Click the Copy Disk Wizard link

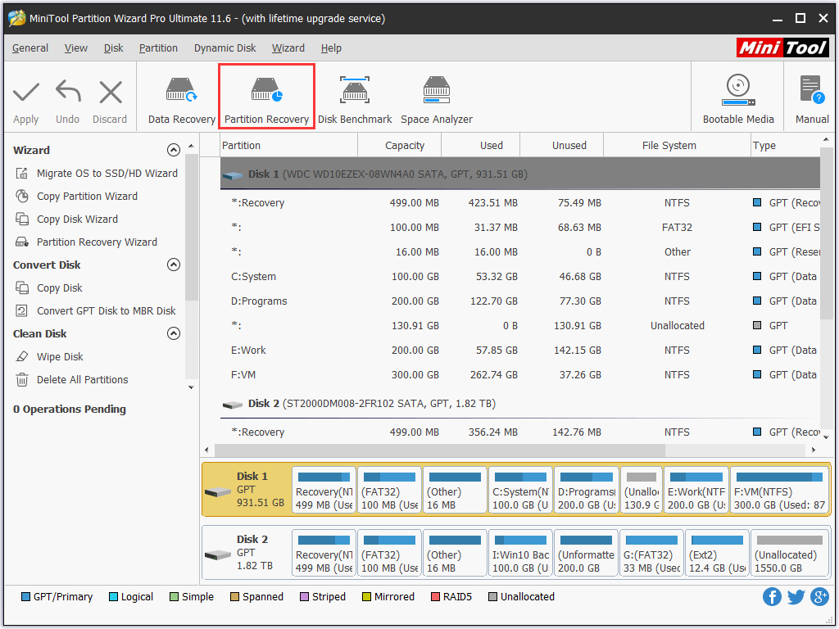click(x=77, y=219)
